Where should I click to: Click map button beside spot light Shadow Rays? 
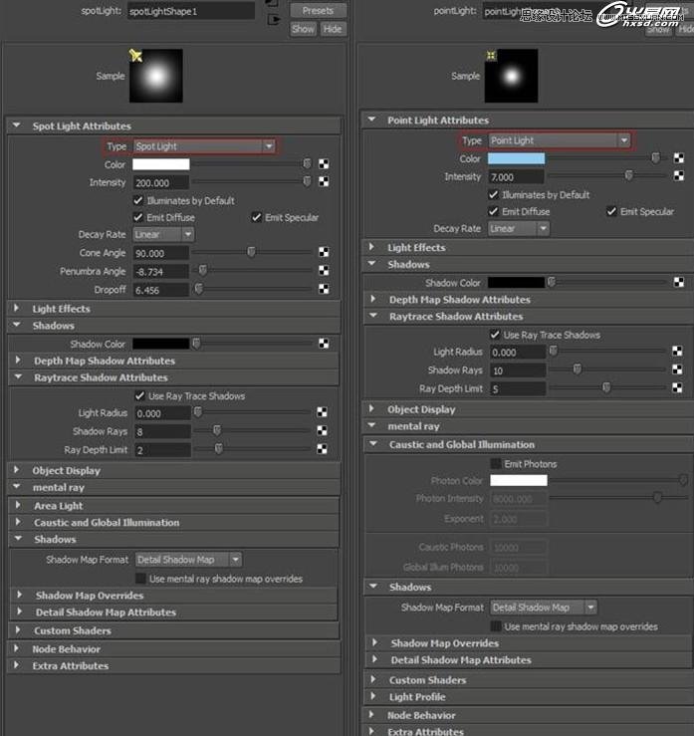(322, 431)
